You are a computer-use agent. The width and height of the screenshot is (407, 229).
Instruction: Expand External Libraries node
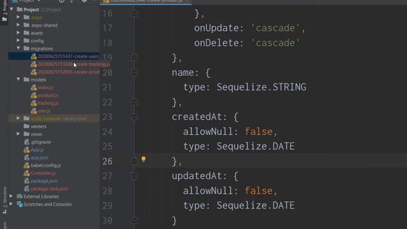point(11,197)
